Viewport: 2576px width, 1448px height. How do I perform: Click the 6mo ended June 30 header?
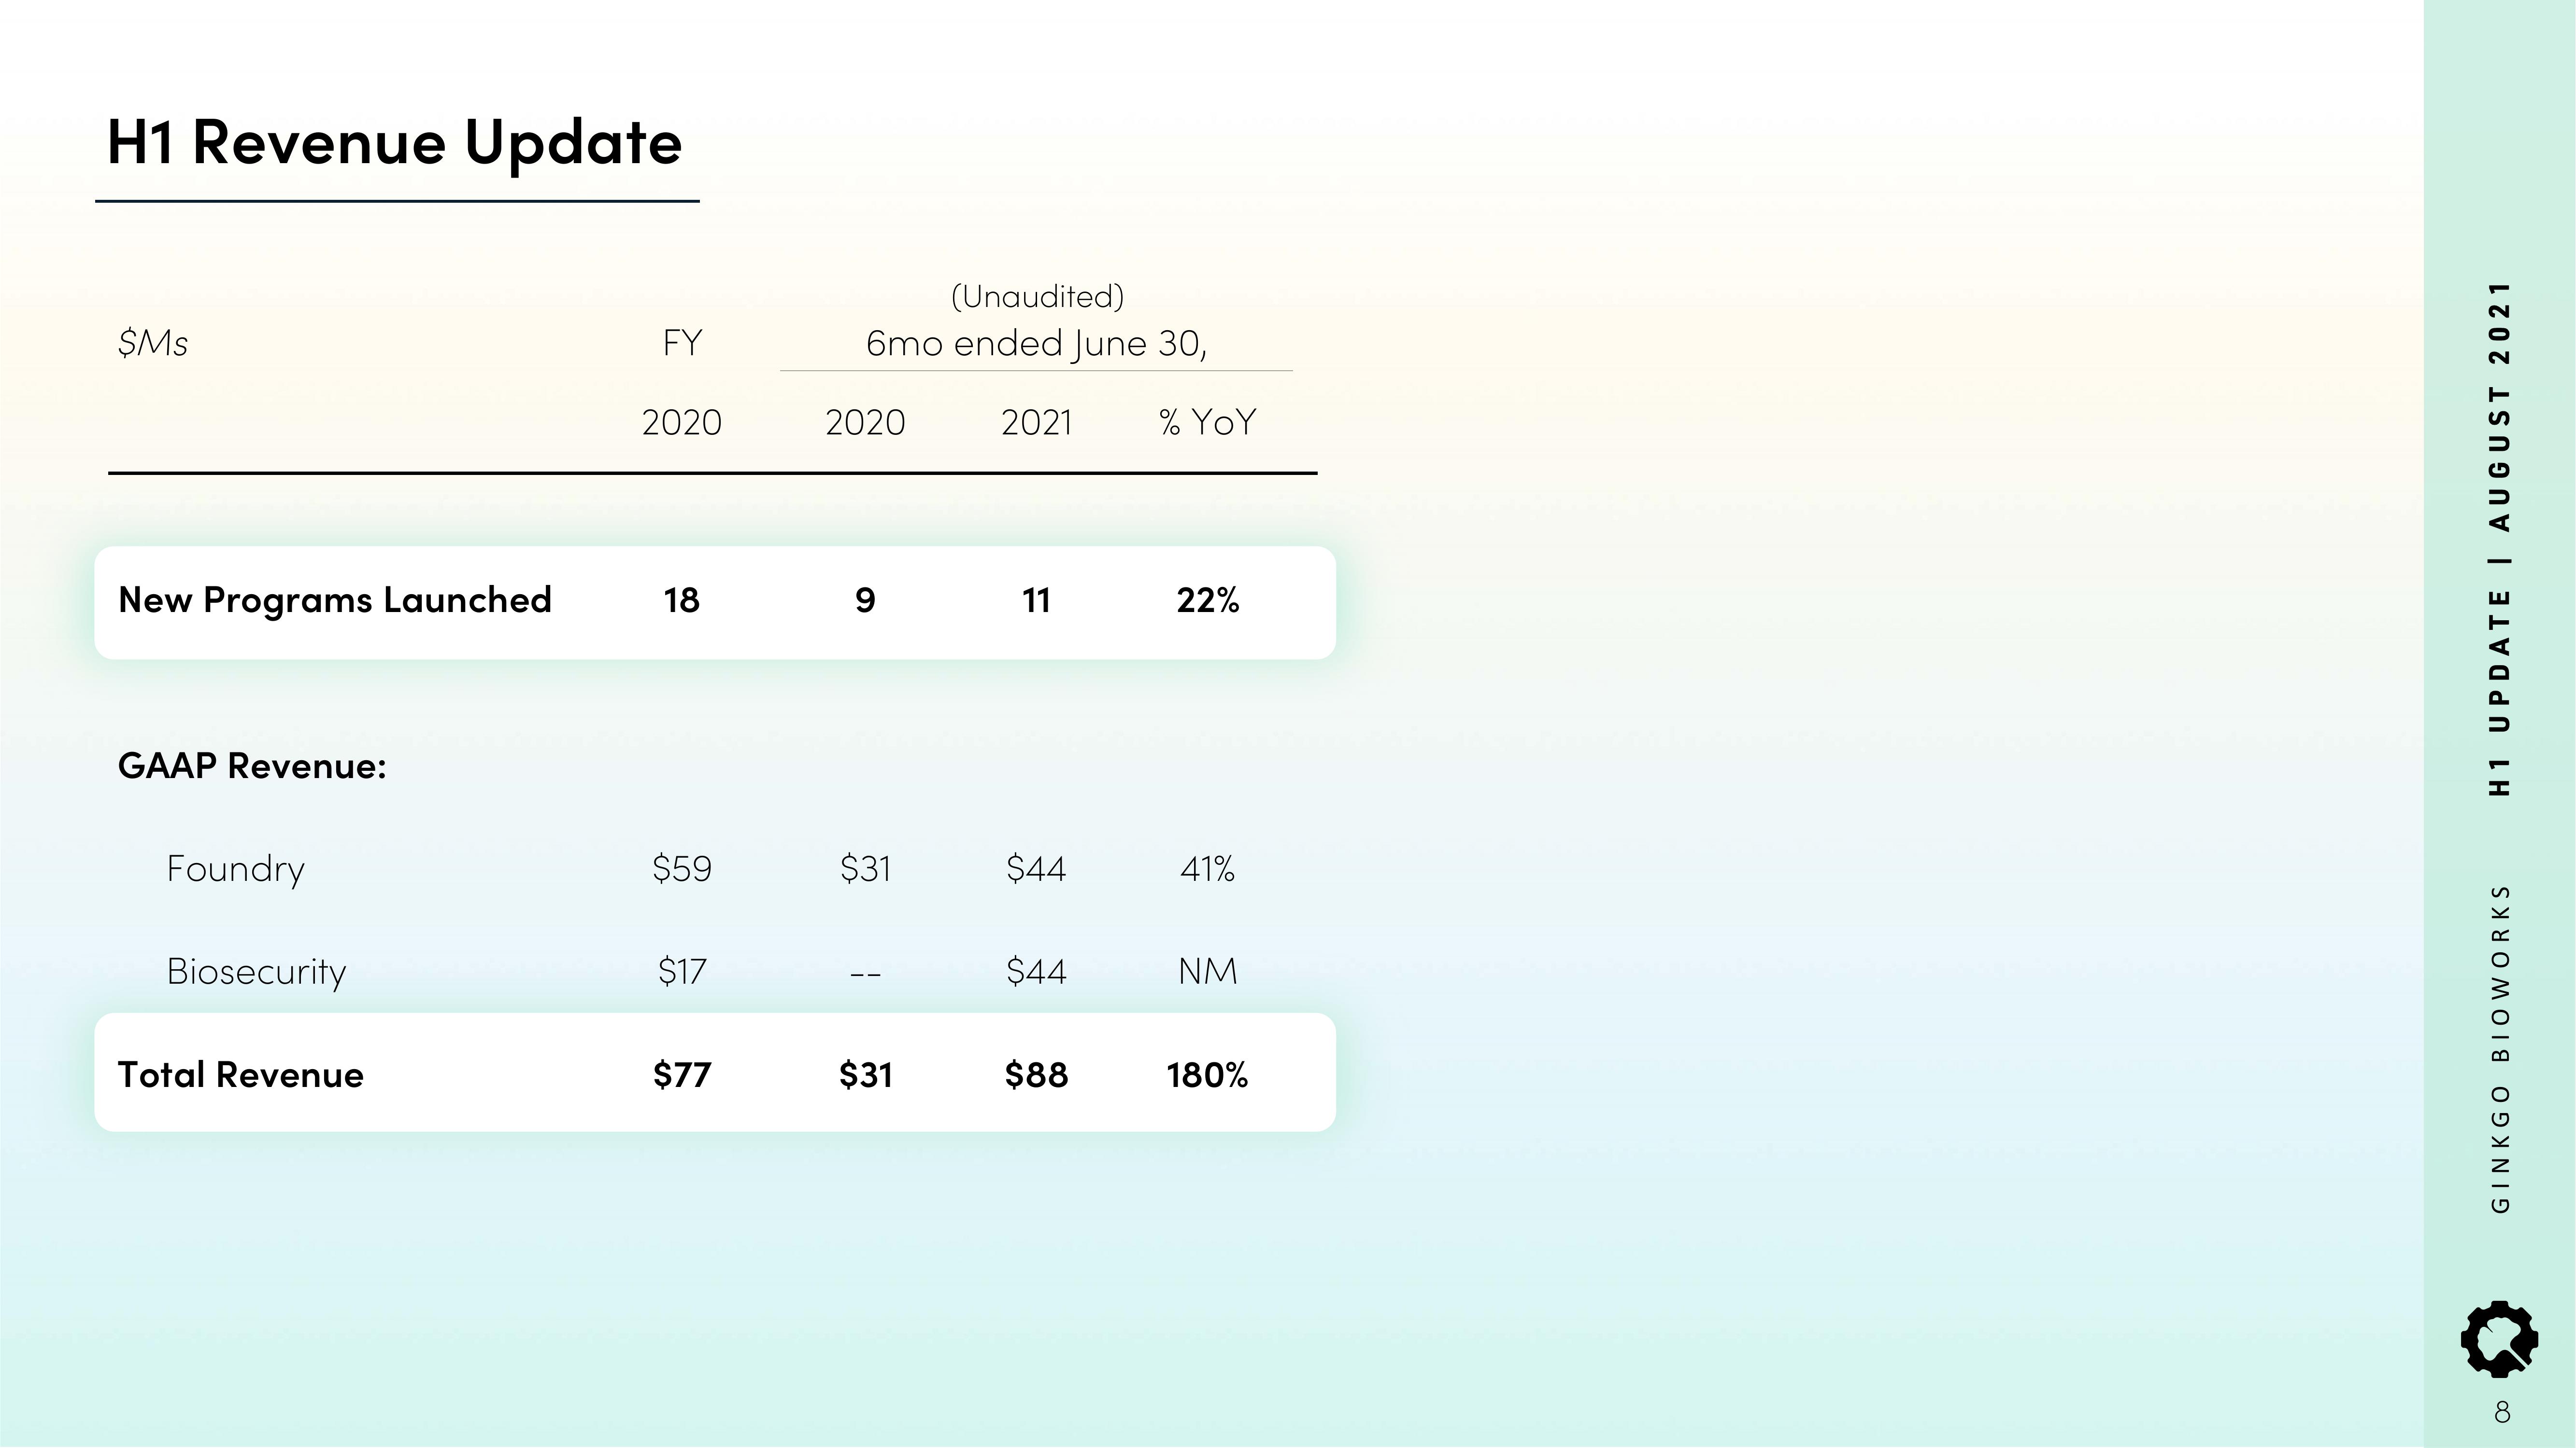tap(1036, 344)
